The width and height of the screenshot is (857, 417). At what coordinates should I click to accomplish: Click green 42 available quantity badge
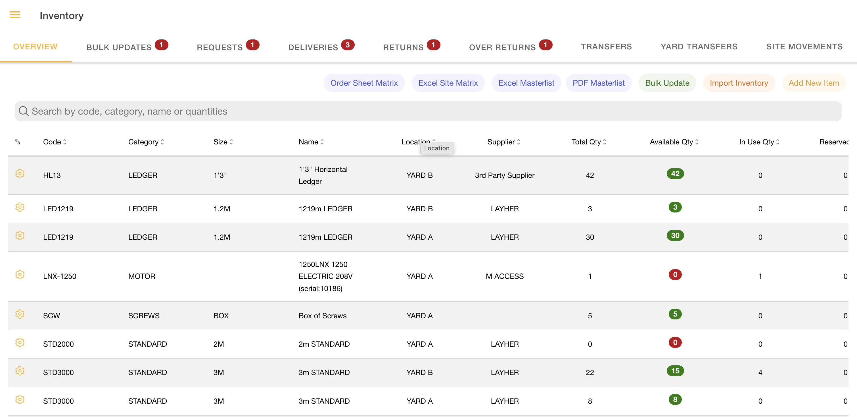(675, 173)
